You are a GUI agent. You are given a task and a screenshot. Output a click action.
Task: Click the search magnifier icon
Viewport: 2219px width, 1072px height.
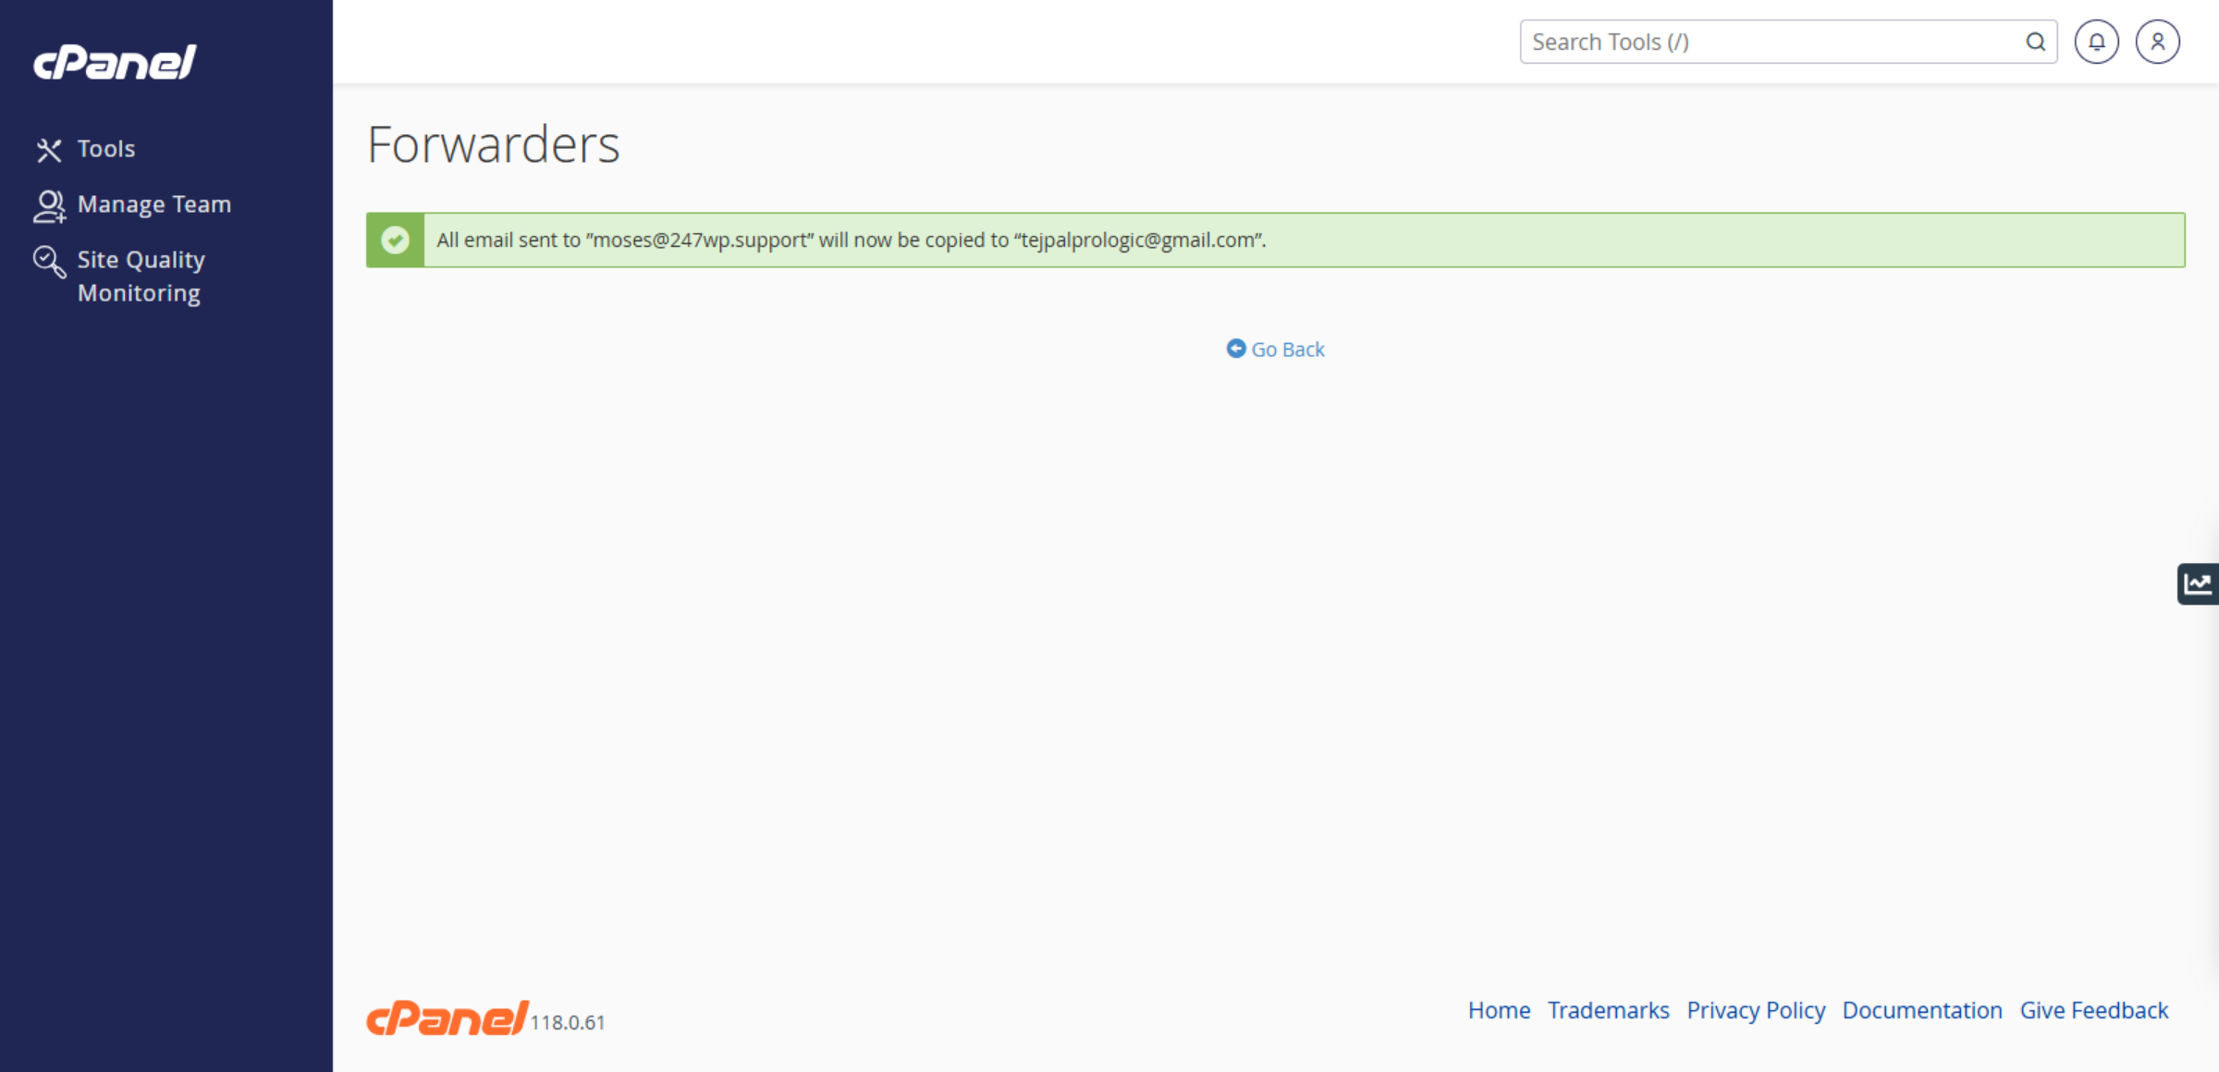coord(2036,42)
